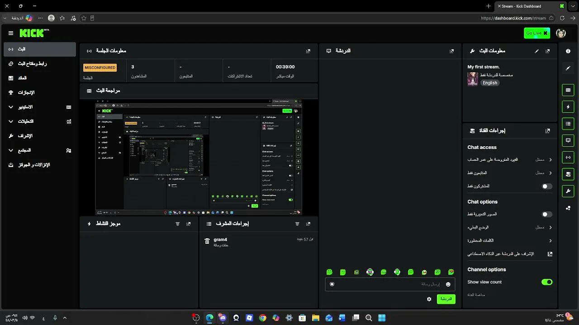The width and height of the screenshot is (579, 325).
Task: Click the chat identity badge icon in message box
Action: tap(332, 284)
